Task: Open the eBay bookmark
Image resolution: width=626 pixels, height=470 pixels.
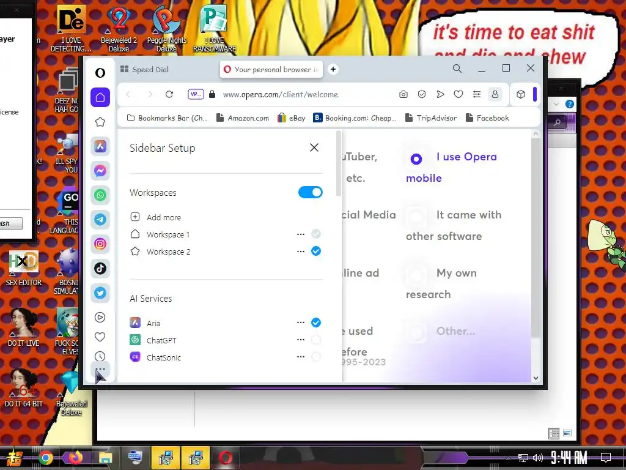Action: (x=292, y=118)
